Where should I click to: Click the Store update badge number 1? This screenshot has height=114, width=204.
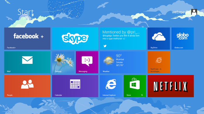(x=142, y=95)
